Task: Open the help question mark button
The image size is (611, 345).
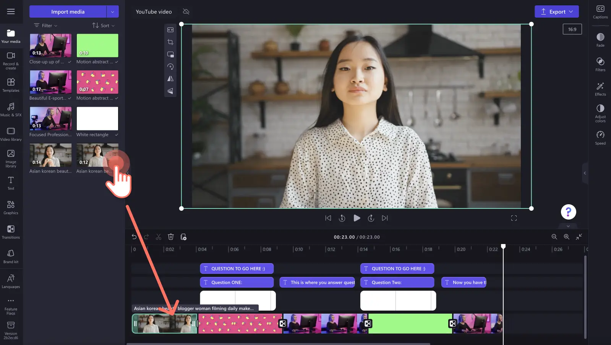Action: (x=568, y=212)
